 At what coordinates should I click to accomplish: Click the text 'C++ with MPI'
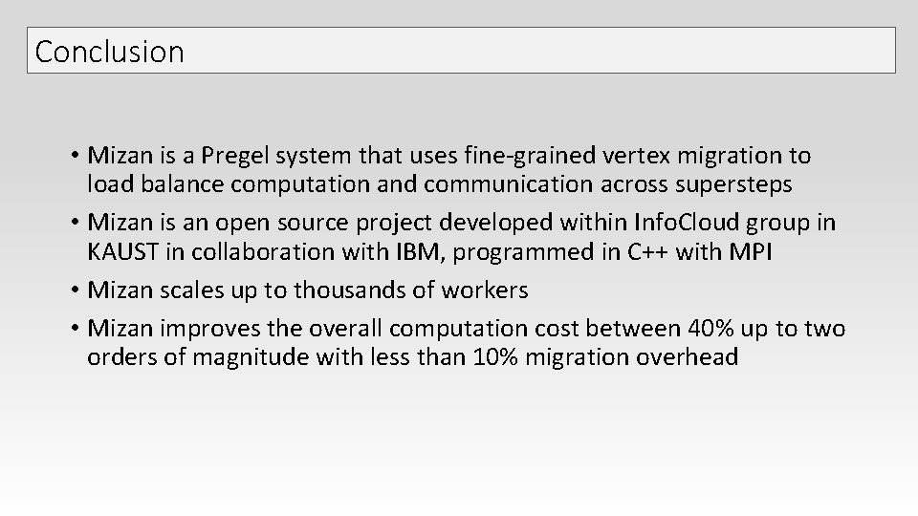coord(700,252)
